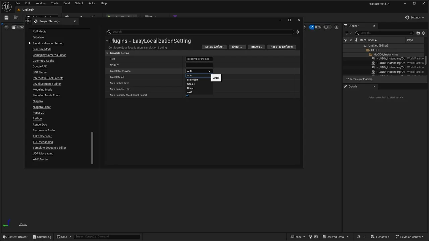Image resolution: width=429 pixels, height=241 pixels.
Task: Click the viewport layout grid icon
Action: point(336,27)
